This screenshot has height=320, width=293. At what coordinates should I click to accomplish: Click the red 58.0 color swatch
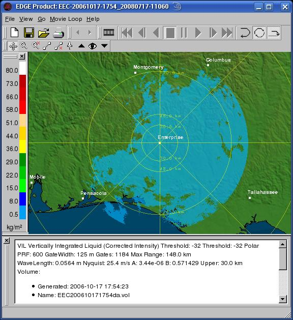coord(23,107)
